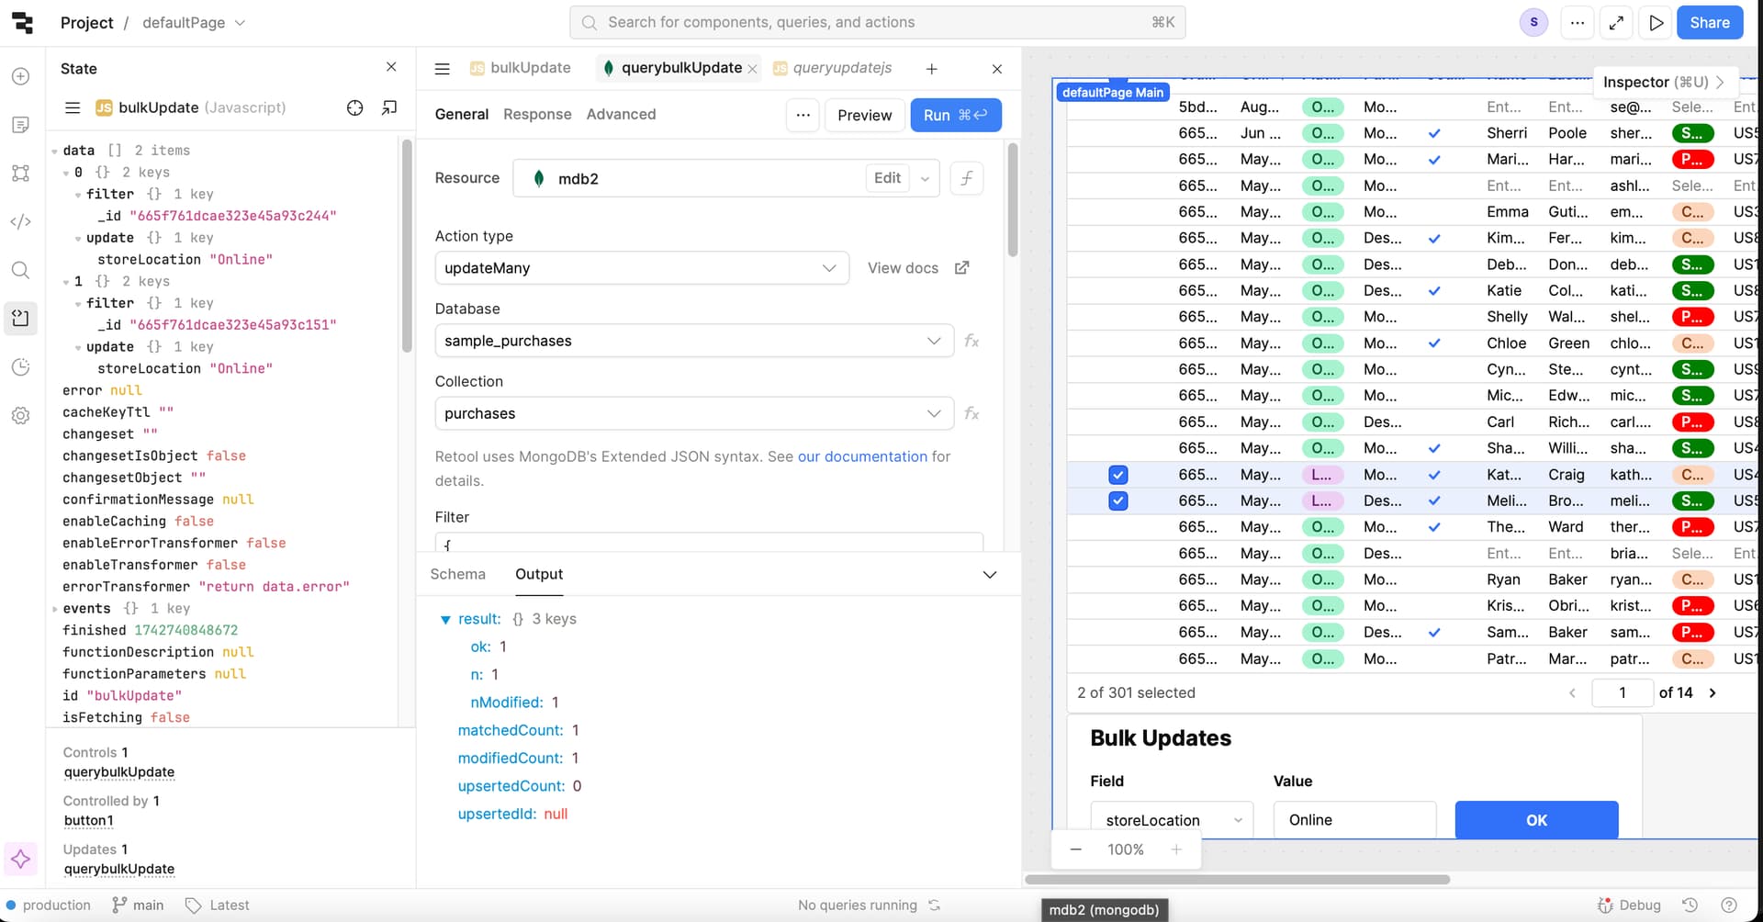Switch to the queryupdatejs query tab
Viewport: 1763px width, 922px height.
[x=842, y=67]
